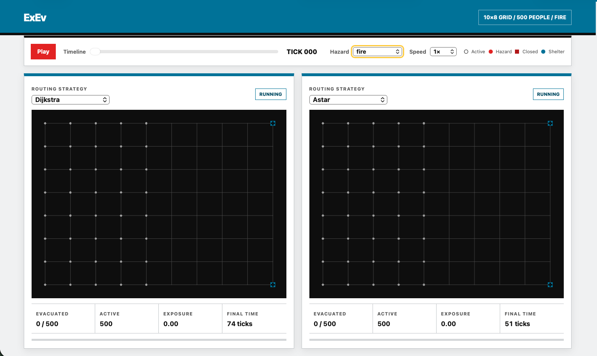
Task: Click the top-left node in the Dijkstra grid
Action: tap(45, 123)
